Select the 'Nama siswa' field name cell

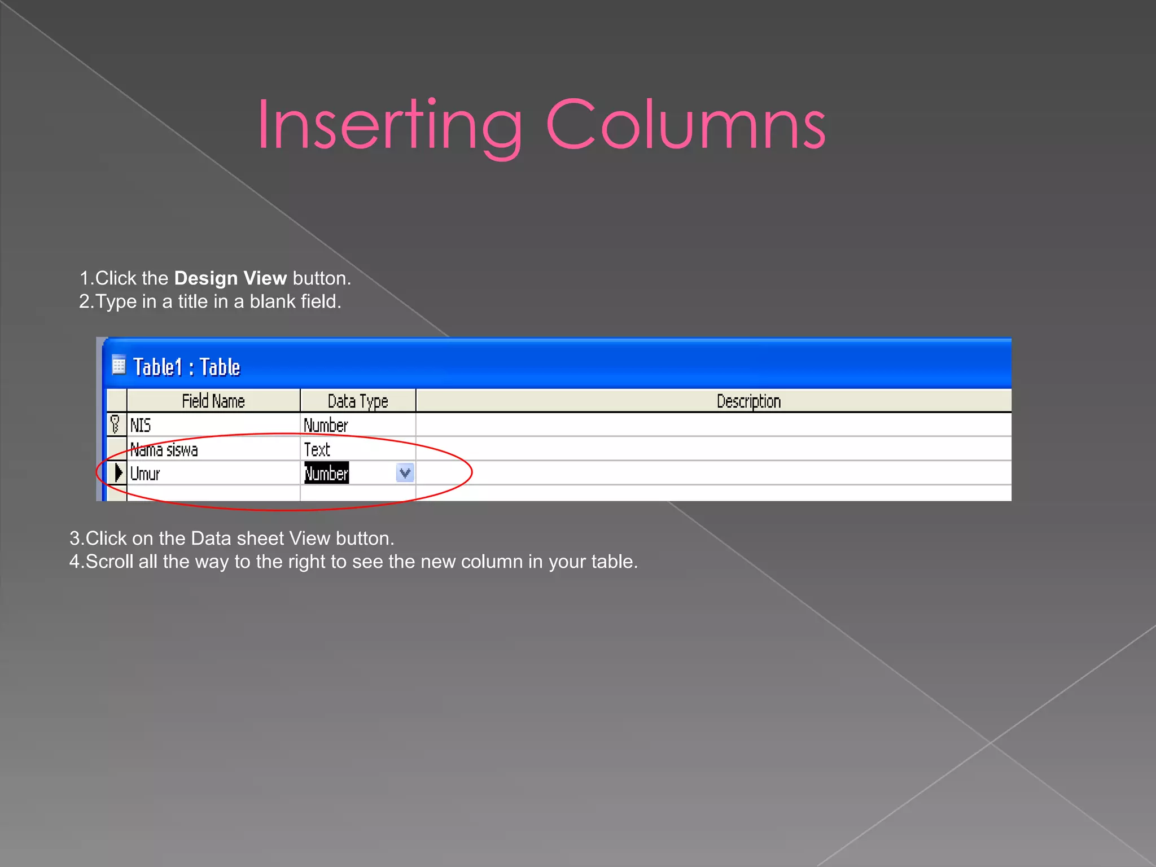coord(214,449)
